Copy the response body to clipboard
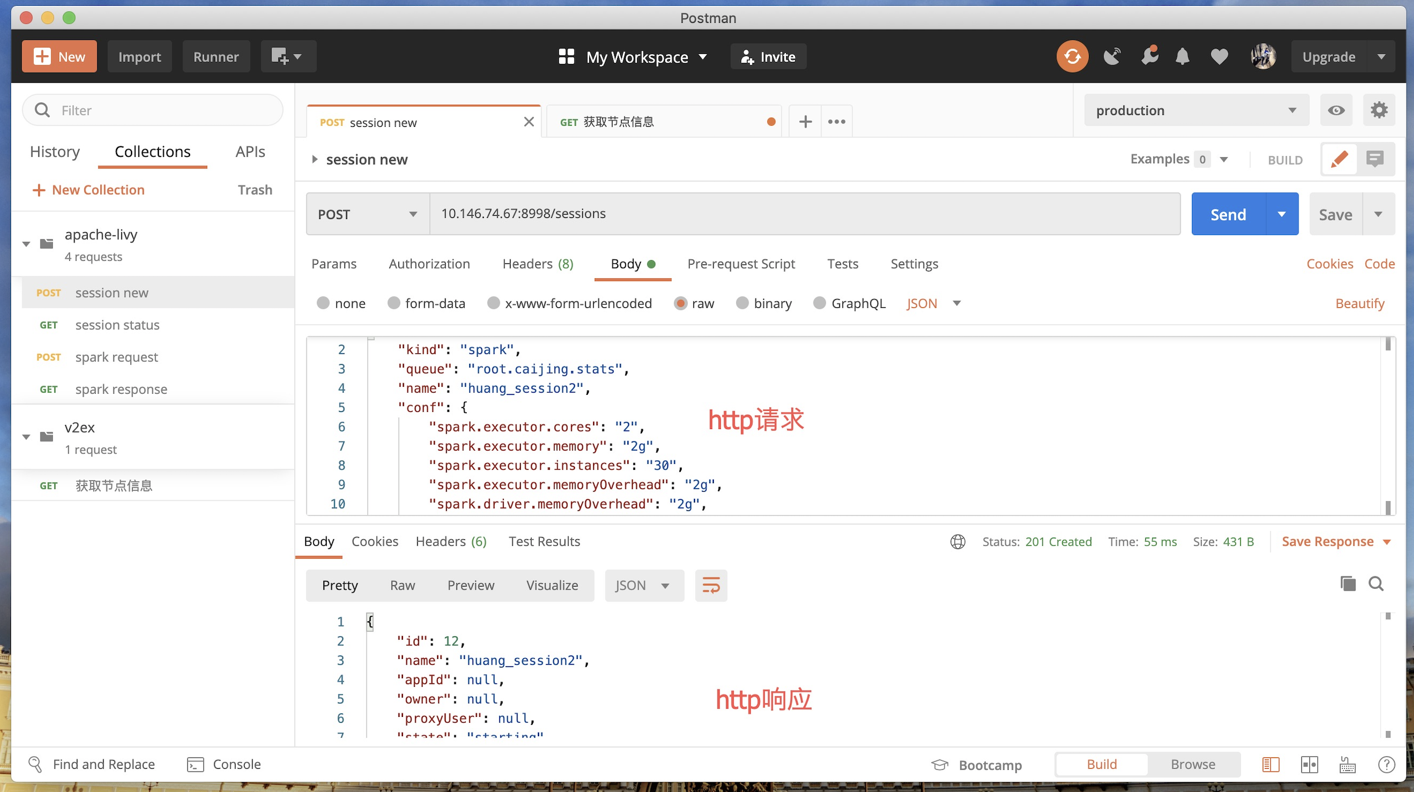The height and width of the screenshot is (792, 1414). (x=1347, y=583)
